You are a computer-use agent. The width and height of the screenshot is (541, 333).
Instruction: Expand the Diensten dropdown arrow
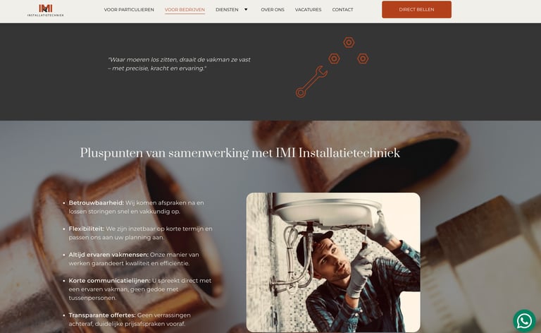click(246, 10)
